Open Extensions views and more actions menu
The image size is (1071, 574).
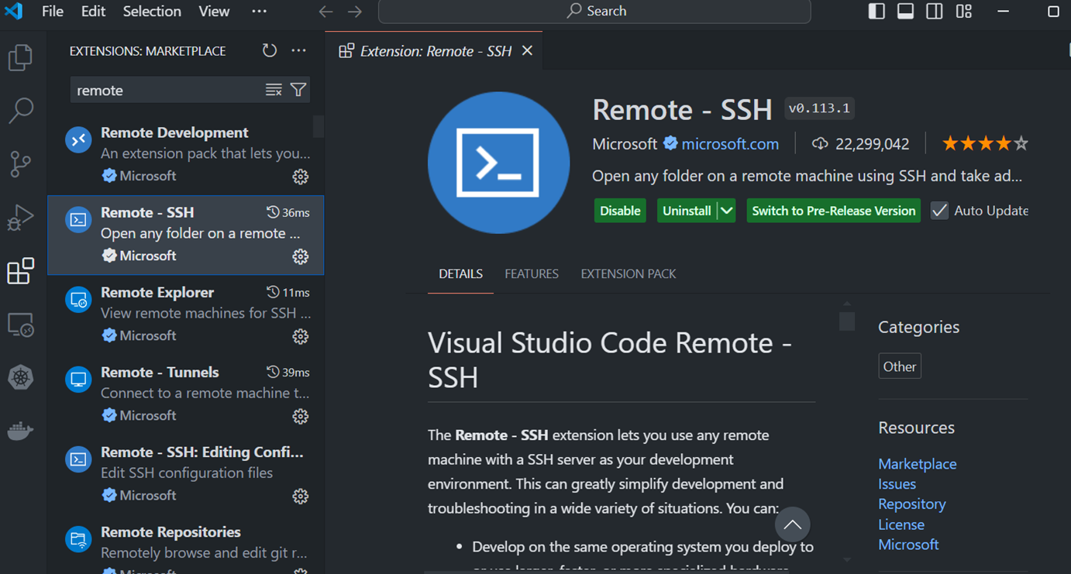pos(298,50)
